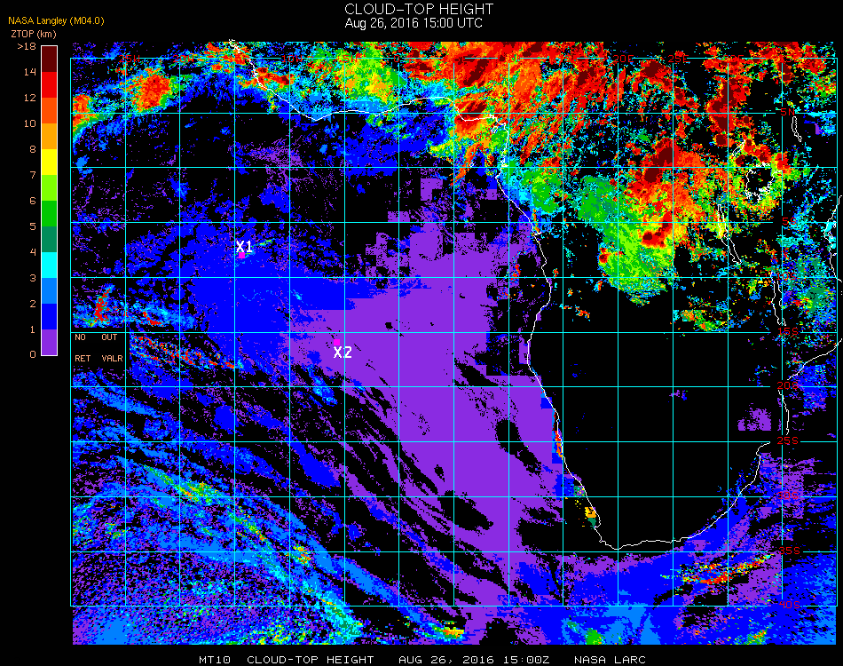Click the '30S' latitude label
The width and height of the screenshot is (843, 666).
789,496
